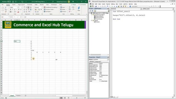The width and height of the screenshot is (176, 99).
Task: Click the Save icon in VBA toolbar
Action: (96, 6)
